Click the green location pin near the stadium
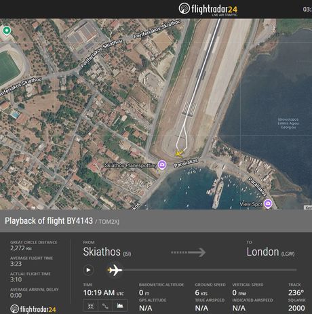Image resolution: width=312 pixels, height=314 pixels. 7,31
